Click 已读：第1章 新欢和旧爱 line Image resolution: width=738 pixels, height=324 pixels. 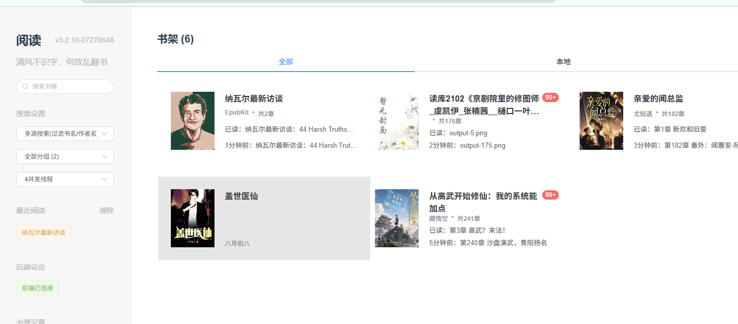coord(670,129)
